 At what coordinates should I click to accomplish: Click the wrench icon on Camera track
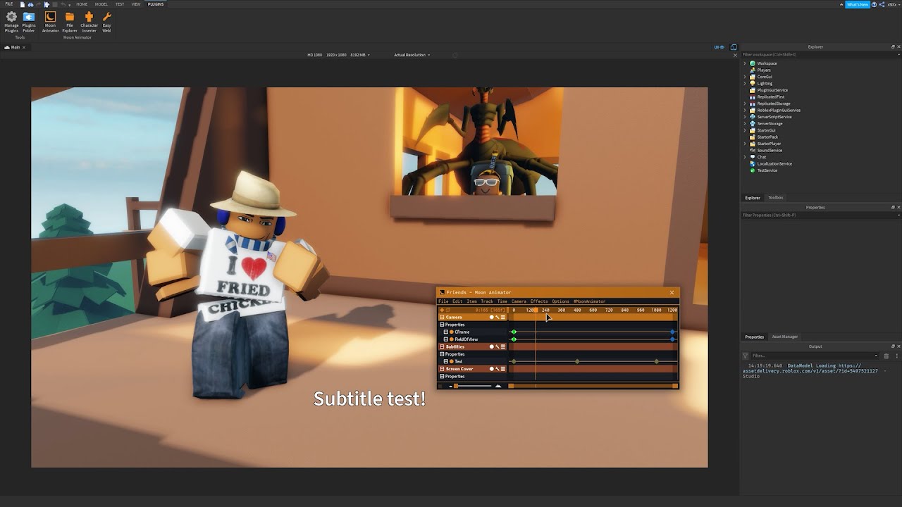pos(497,318)
